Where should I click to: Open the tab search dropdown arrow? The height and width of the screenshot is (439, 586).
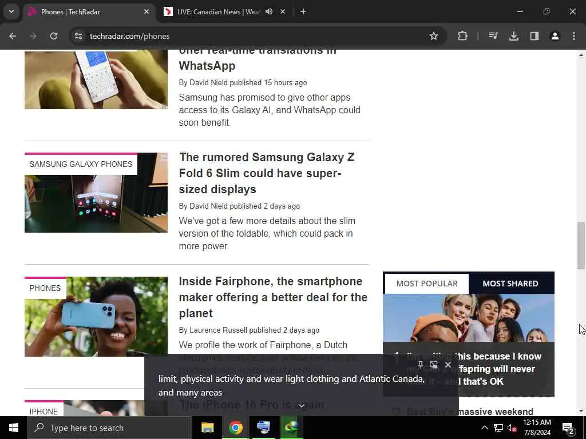11,11
